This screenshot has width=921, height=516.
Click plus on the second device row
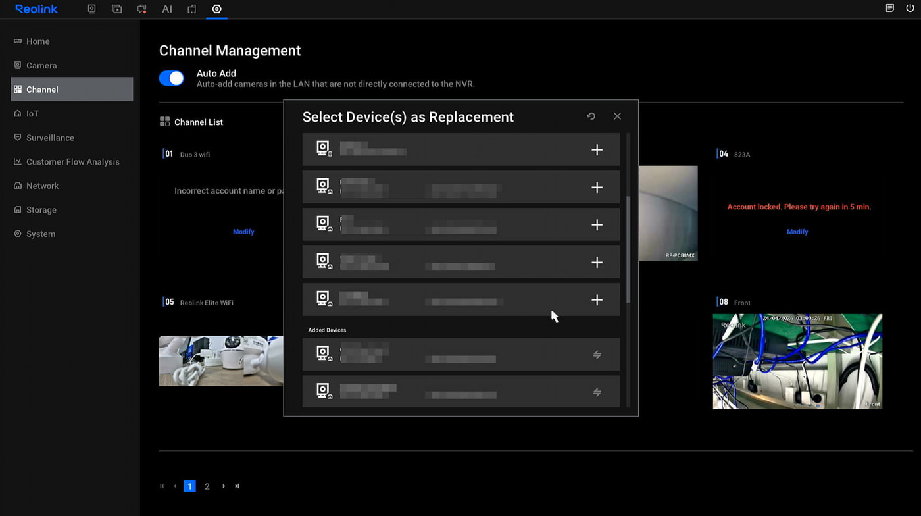point(597,188)
